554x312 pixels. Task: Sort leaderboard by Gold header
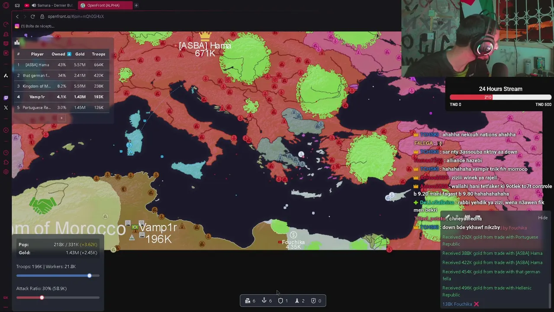tap(80, 54)
